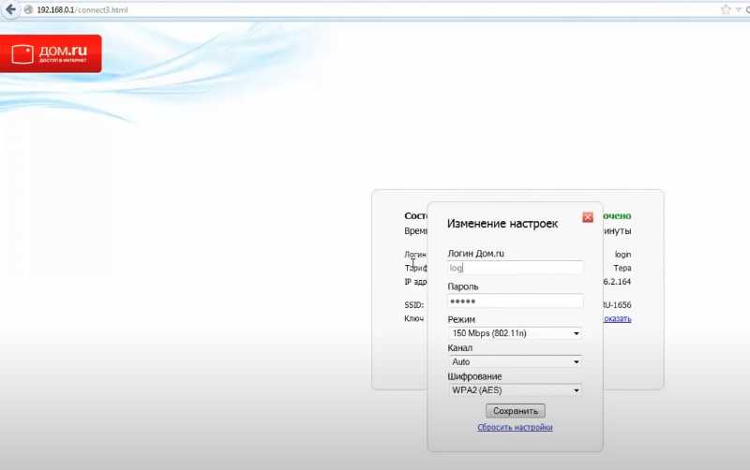Click the Шифрование label
Screen dimensions: 750x470
coord(474,376)
